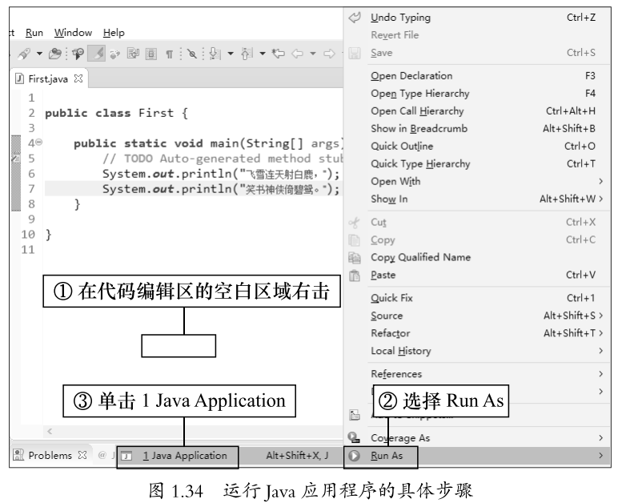This screenshot has height=503, width=618.
Task: Click the Back navigation arrow icon
Action: pos(297,53)
